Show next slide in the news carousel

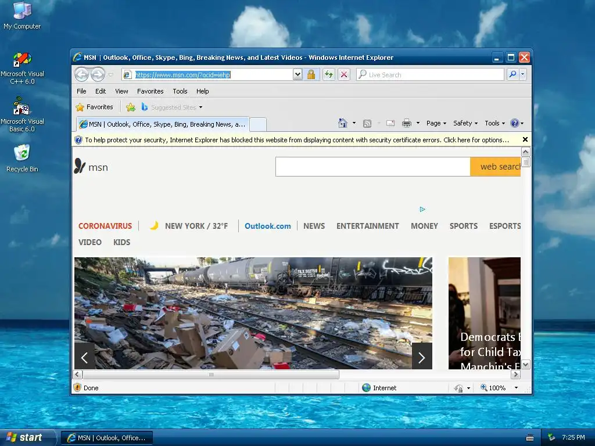(422, 357)
